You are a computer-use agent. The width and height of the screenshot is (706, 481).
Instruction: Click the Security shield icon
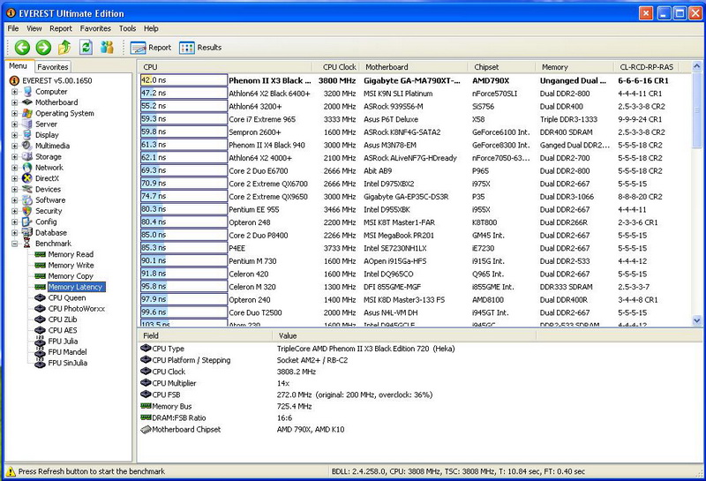click(x=27, y=211)
